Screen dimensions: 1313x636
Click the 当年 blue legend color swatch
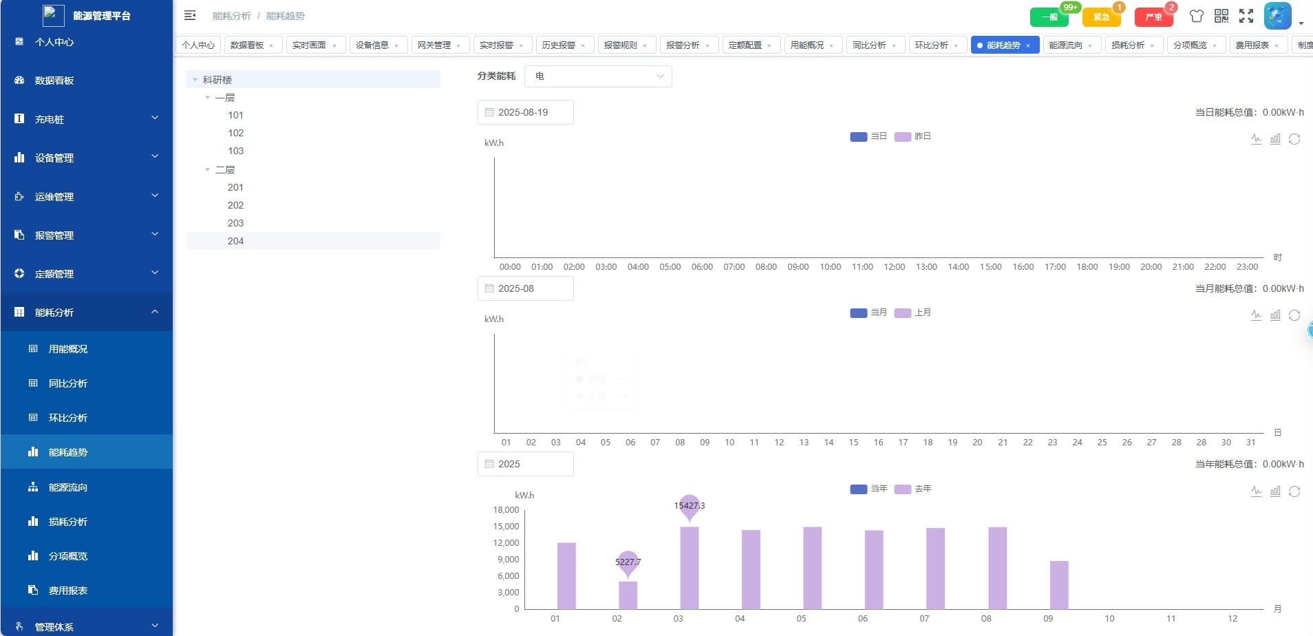858,489
